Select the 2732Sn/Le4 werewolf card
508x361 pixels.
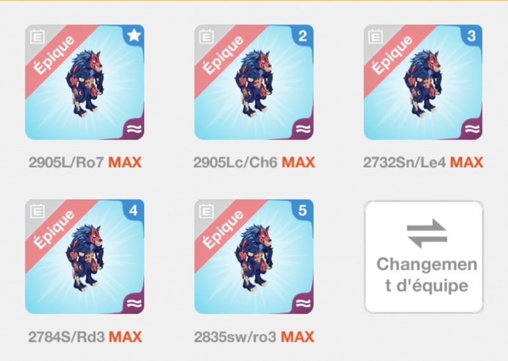(423, 82)
